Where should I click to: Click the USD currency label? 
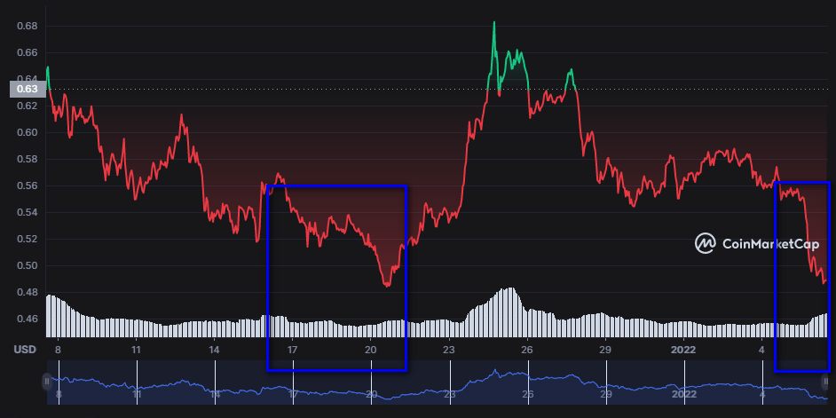point(25,350)
